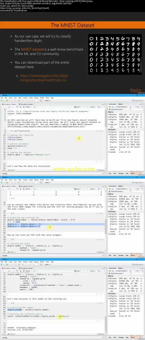Screen dimensions: 145x340
Task: Click save icon in Environment toolbar, first RStudio frame
Action: tap(112, 107)
